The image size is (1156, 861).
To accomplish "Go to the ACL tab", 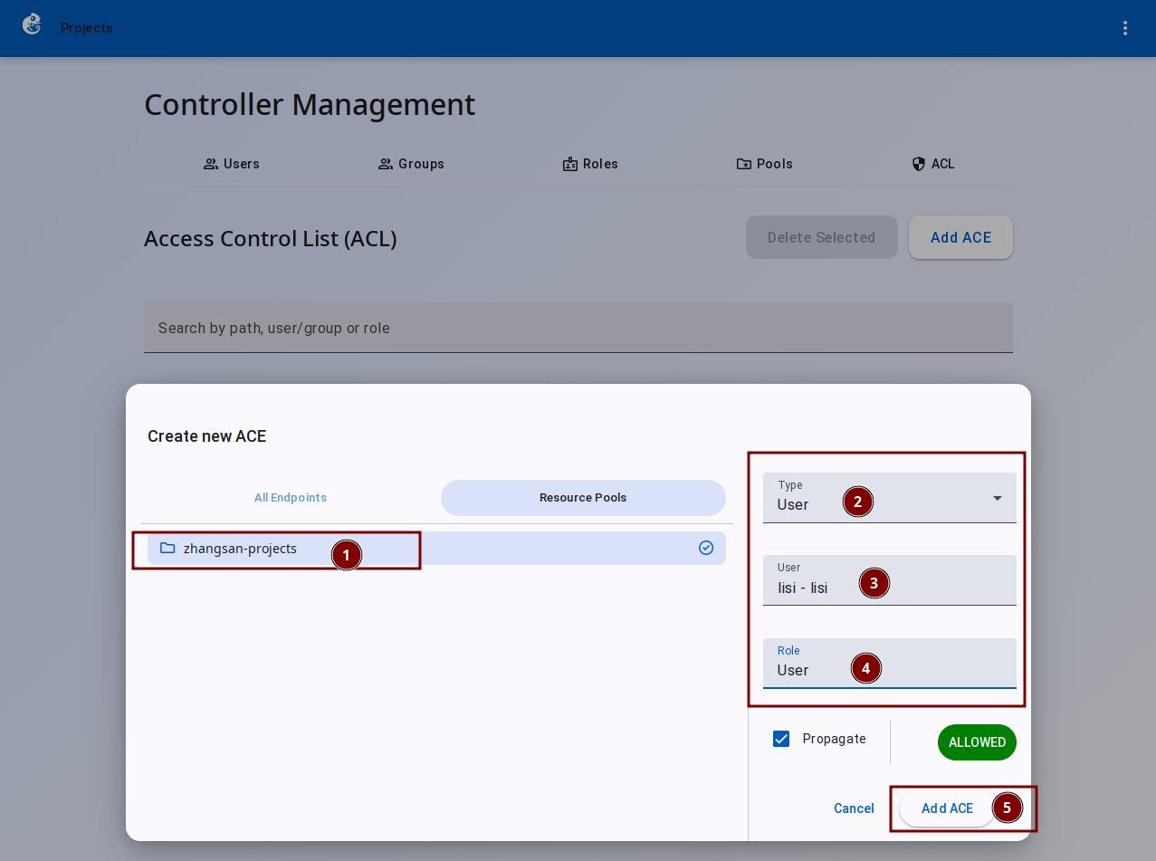I will [x=932, y=164].
